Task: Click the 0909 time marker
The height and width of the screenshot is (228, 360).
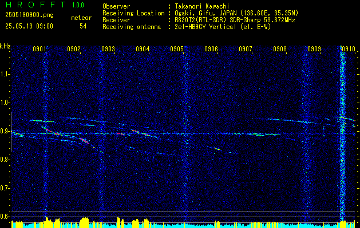Action: click(314, 48)
